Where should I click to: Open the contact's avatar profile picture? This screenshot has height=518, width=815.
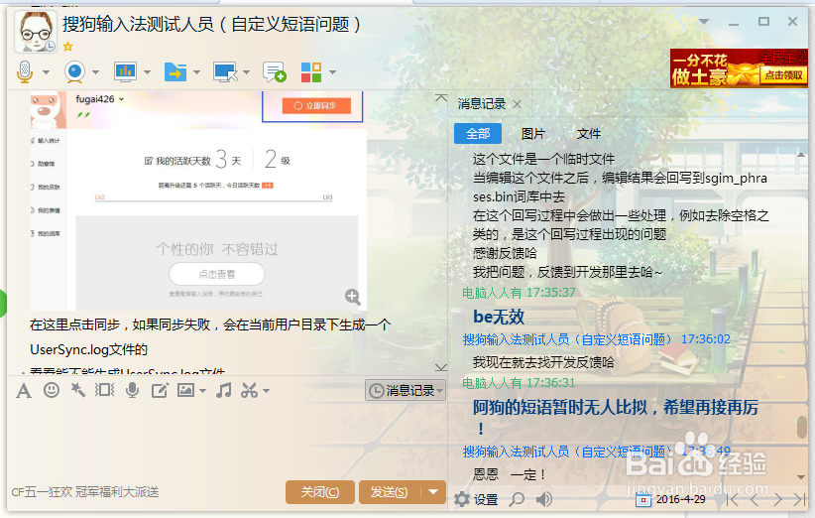tap(36, 32)
